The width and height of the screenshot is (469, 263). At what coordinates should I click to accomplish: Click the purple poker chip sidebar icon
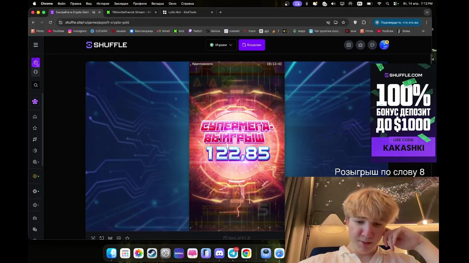[35, 102]
